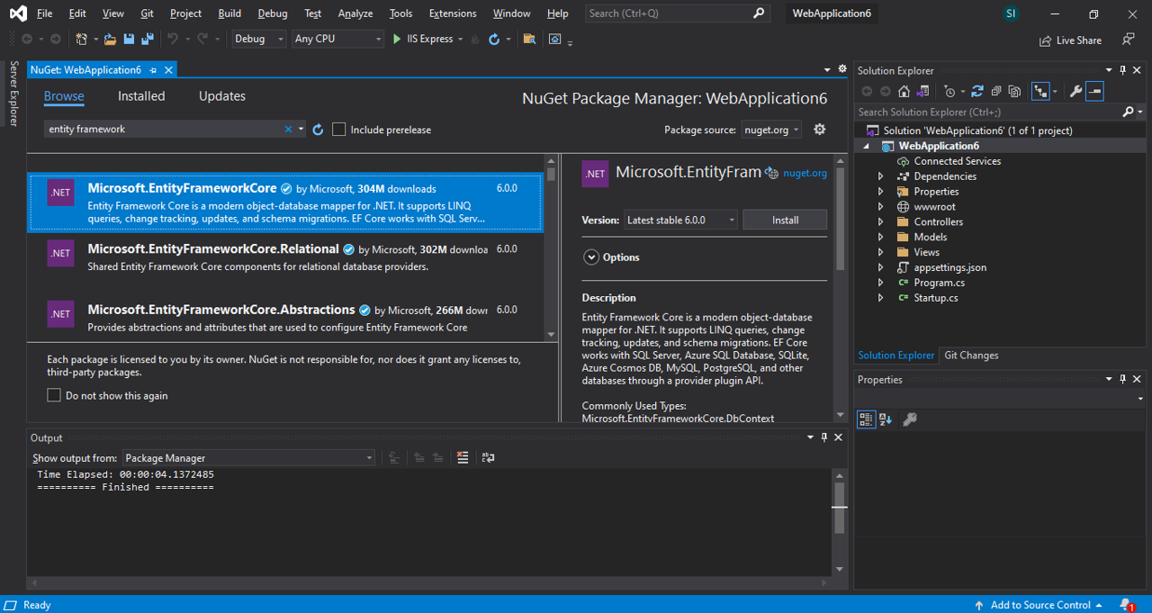Viewport: 1152px width, 613px height.
Task: Refresh the NuGet package search results
Action: tap(318, 130)
